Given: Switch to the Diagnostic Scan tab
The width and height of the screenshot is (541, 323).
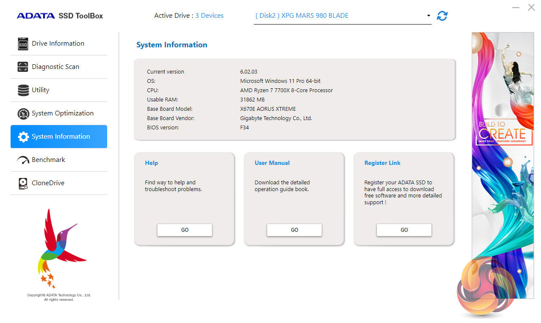Looking at the screenshot, I should click(x=59, y=67).
